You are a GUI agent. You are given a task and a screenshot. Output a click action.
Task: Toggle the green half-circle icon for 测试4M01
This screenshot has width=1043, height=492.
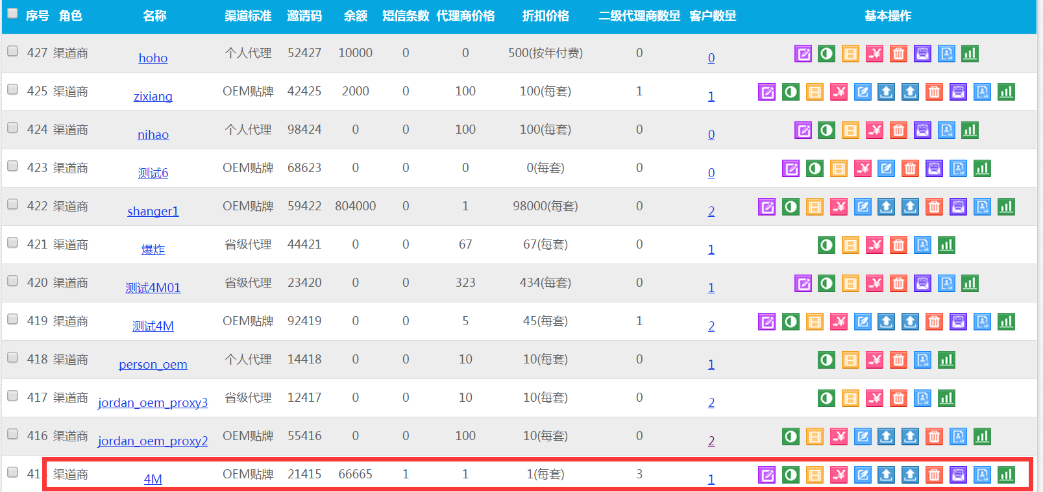pyautogui.click(x=826, y=284)
